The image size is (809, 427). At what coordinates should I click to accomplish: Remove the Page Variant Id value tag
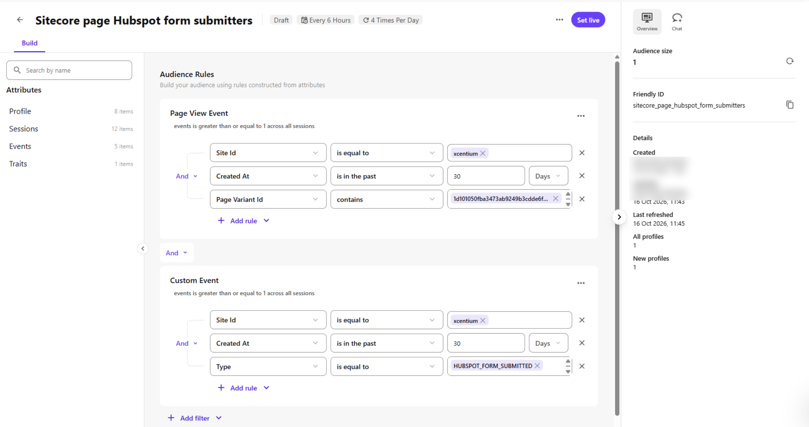tap(555, 198)
